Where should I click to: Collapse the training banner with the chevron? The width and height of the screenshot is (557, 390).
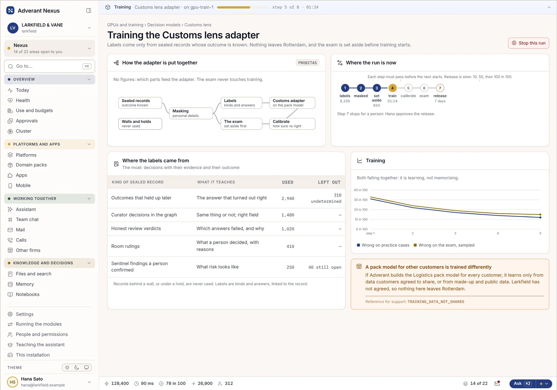pos(549,7)
